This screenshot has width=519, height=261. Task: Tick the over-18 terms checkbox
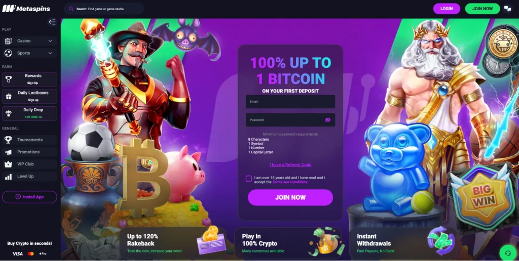pyautogui.click(x=248, y=179)
